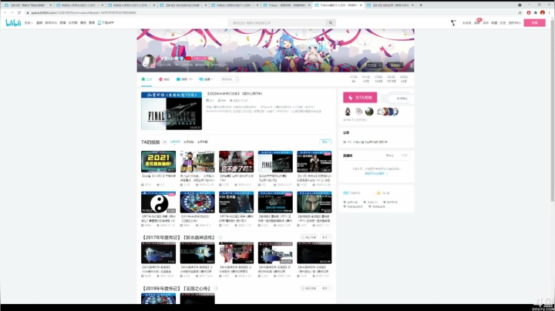This screenshot has width=555, height=311.
Task: Bookmark this page with the star icon
Action: (x=520, y=13)
